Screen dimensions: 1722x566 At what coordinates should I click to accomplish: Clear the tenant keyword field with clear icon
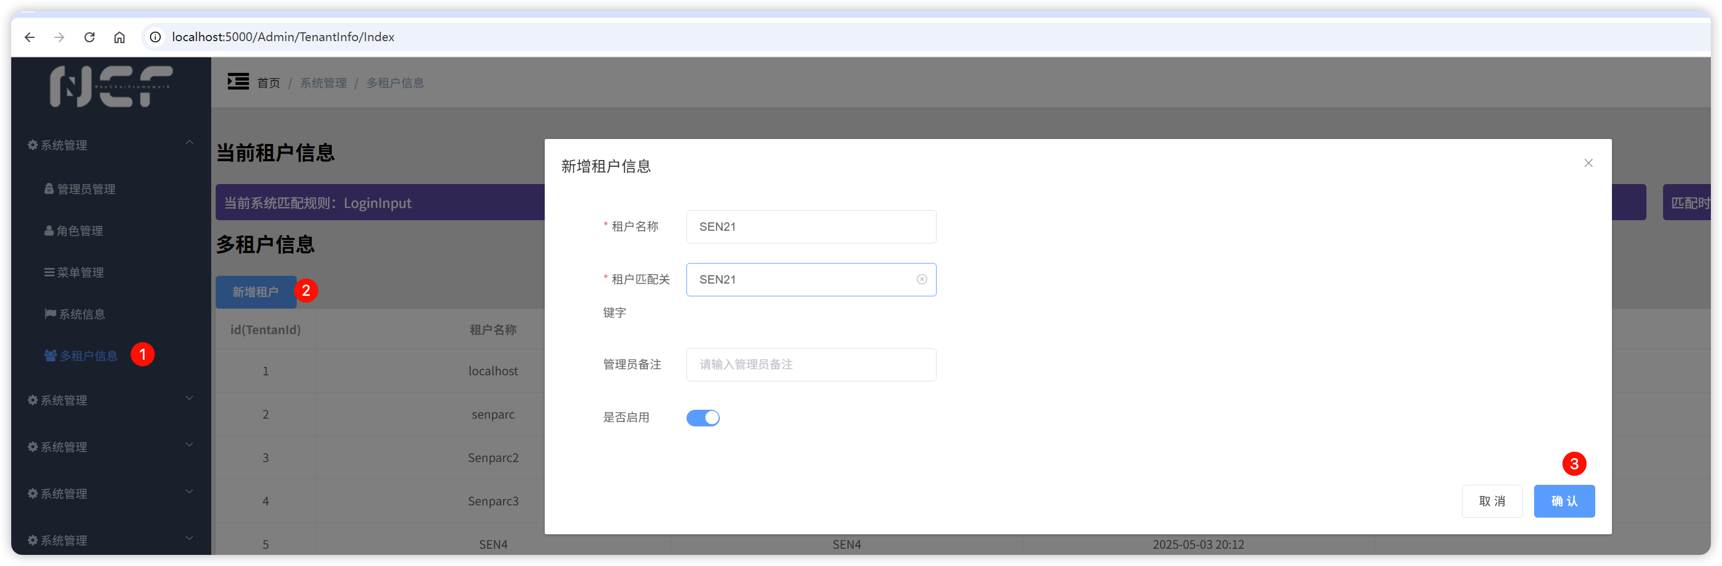[921, 280]
